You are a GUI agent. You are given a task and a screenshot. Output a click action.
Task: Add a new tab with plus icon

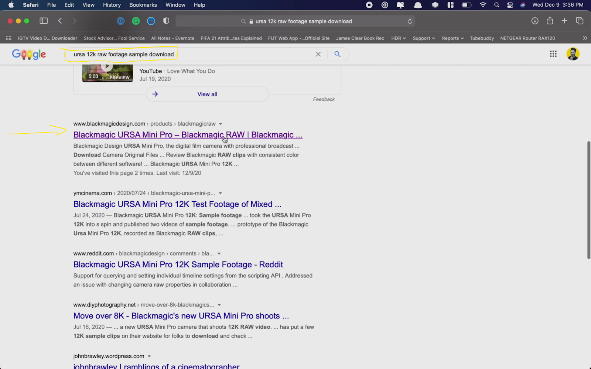pos(564,21)
